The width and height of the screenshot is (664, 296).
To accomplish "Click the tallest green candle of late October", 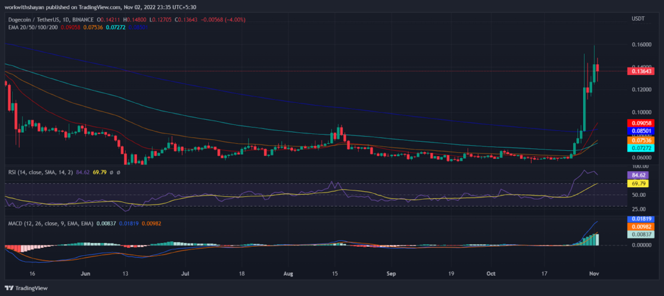I will (x=584, y=109).
